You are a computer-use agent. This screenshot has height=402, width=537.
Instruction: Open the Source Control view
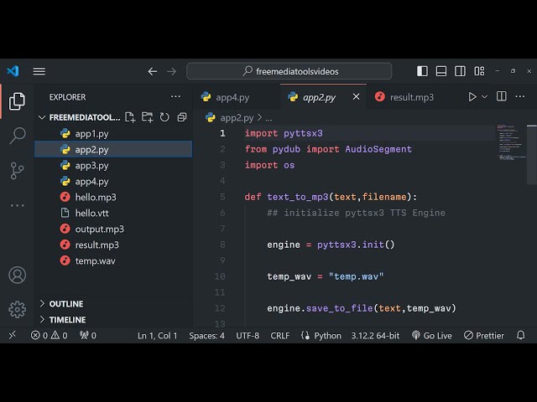pyautogui.click(x=17, y=170)
